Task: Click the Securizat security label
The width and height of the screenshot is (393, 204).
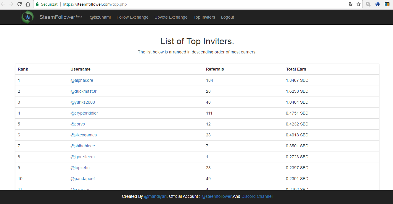Action: pos(49,4)
